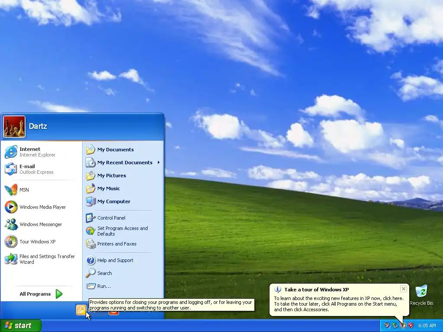Open My Computer
443x332 pixels.
[123, 201]
